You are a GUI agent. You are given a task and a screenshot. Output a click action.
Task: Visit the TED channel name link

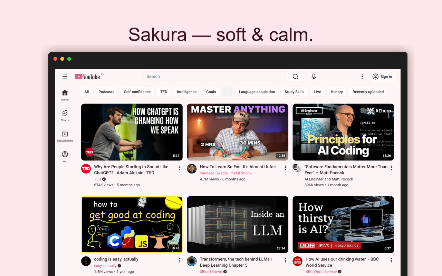[x=97, y=179]
